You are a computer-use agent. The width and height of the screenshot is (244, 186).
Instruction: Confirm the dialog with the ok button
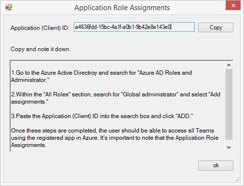coord(216,165)
